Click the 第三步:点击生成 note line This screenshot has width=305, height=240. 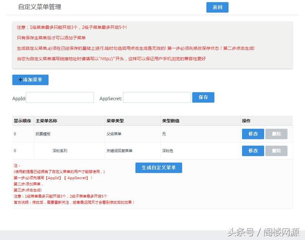click(28, 190)
